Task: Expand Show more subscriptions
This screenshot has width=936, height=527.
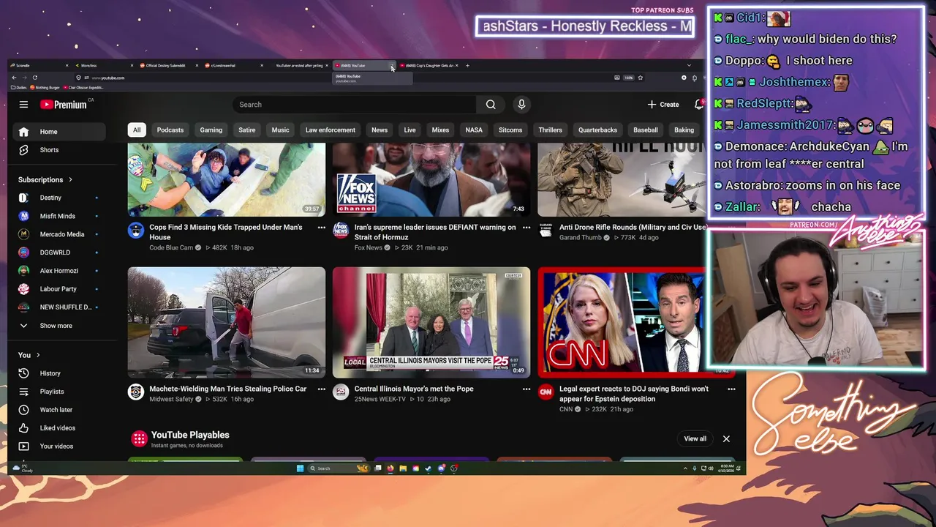Action: coord(59,326)
